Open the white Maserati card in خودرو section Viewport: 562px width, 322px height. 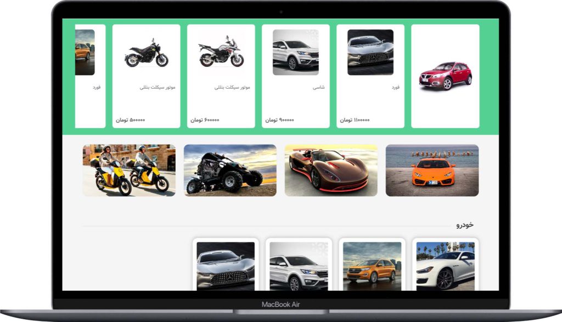tap(445, 266)
